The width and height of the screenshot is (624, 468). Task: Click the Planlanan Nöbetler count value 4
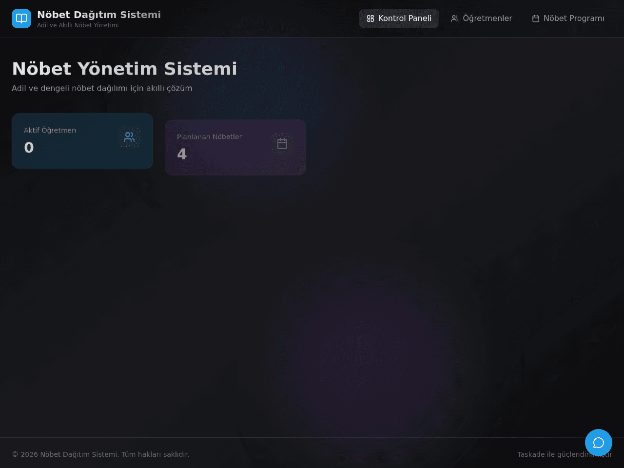coord(182,154)
